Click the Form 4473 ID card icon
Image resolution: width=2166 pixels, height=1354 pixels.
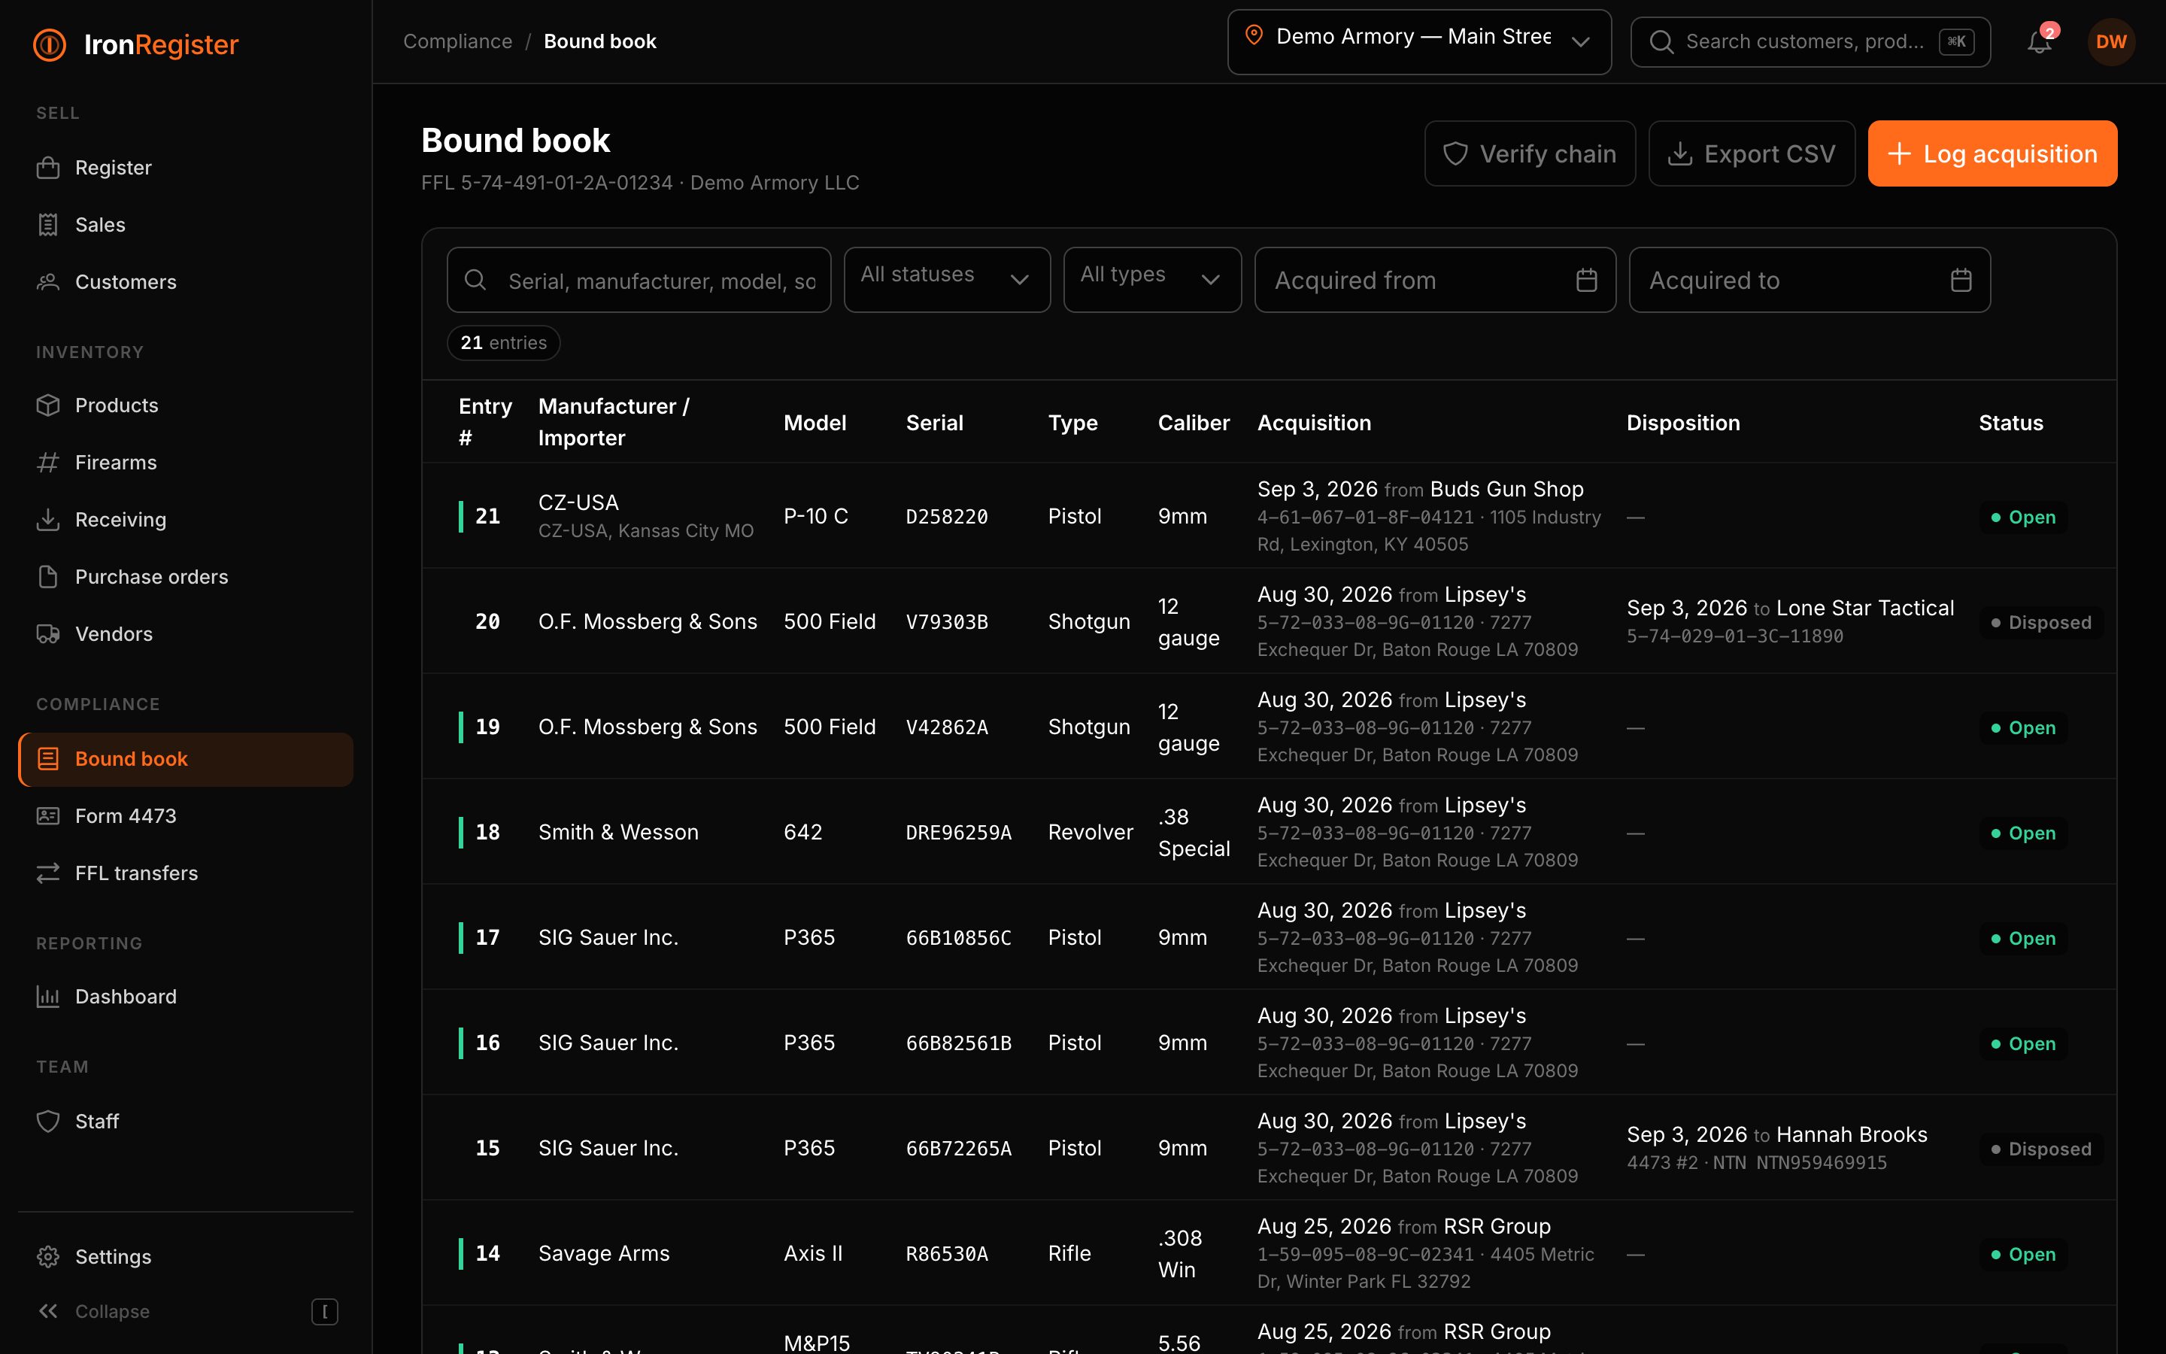click(48, 816)
